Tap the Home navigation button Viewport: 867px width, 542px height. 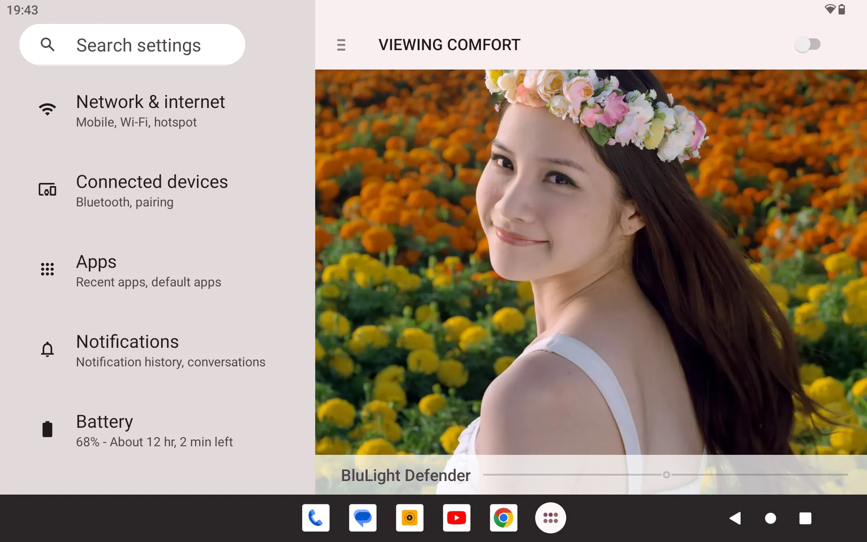pyautogui.click(x=770, y=518)
